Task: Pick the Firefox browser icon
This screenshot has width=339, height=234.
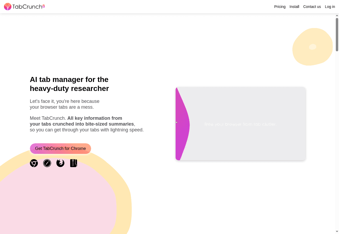Action: click(x=60, y=163)
